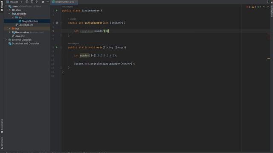Click the System.out.println call line
This screenshot has height=153, width=273.
click(105, 64)
